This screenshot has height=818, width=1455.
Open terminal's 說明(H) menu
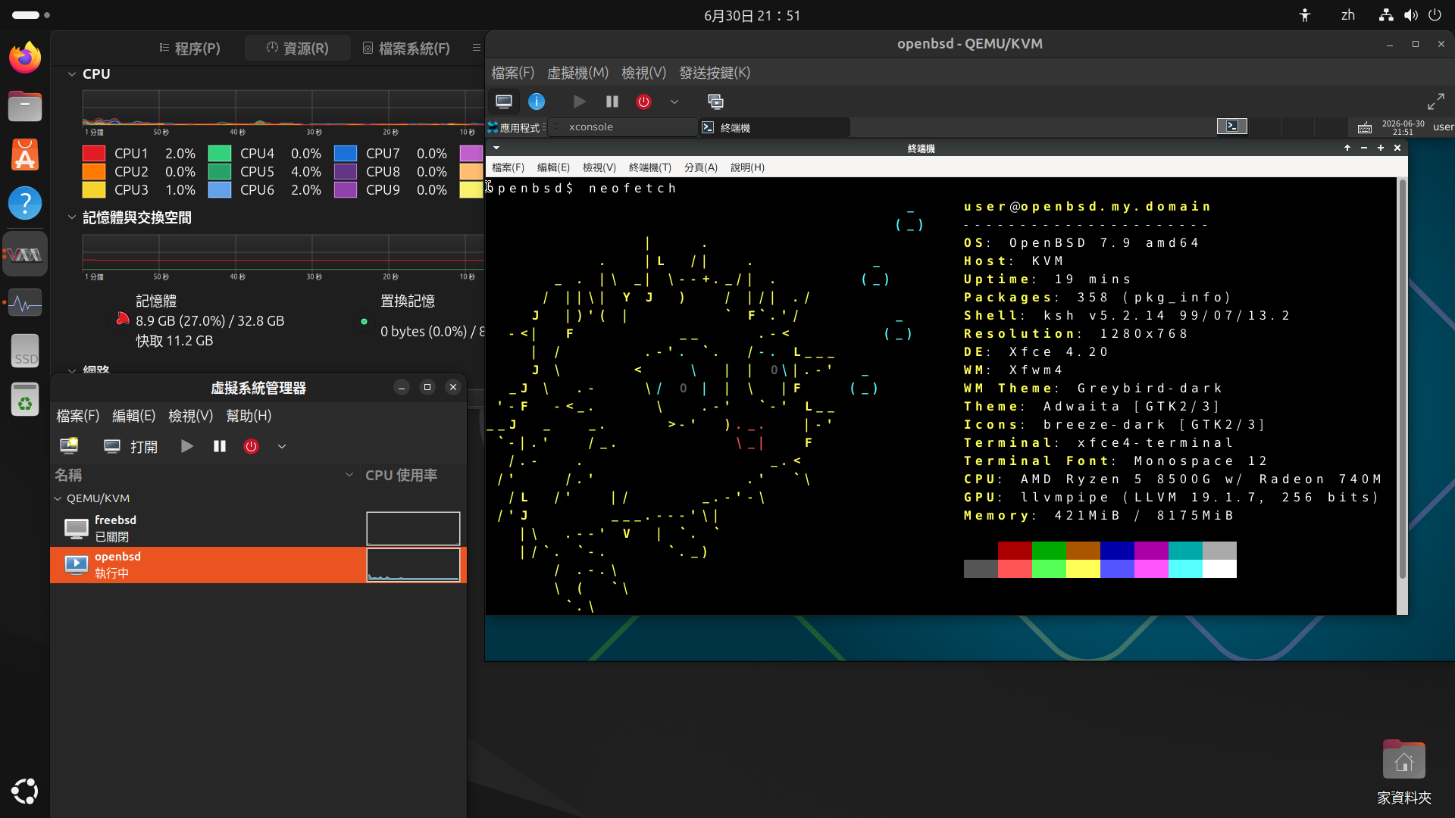[x=747, y=167]
